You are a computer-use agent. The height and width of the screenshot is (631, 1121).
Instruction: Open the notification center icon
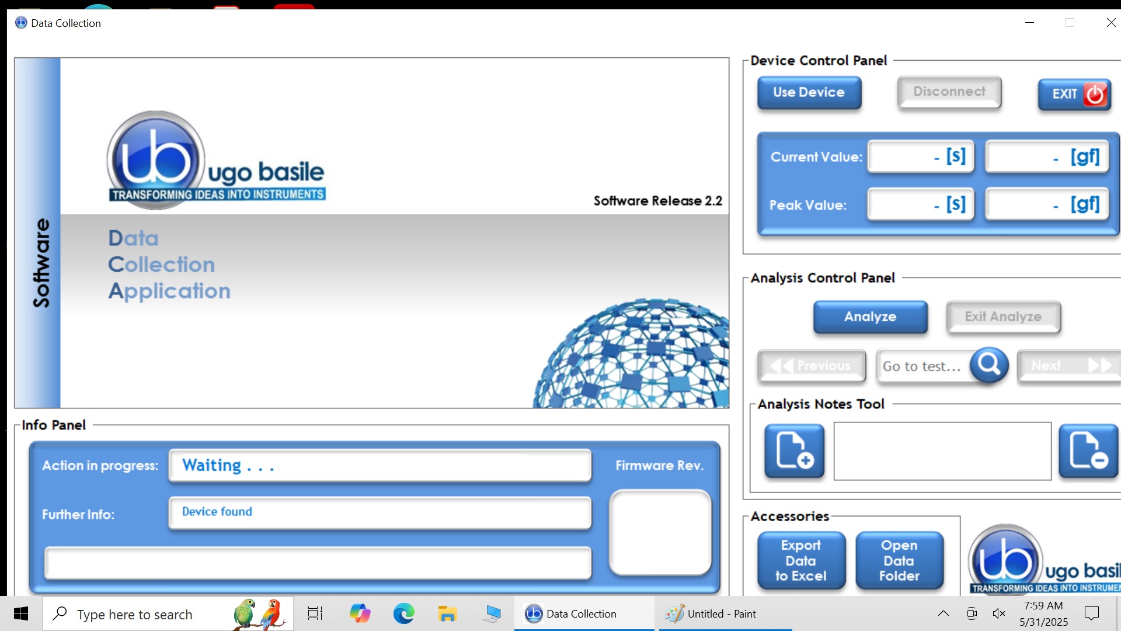[x=1091, y=613]
